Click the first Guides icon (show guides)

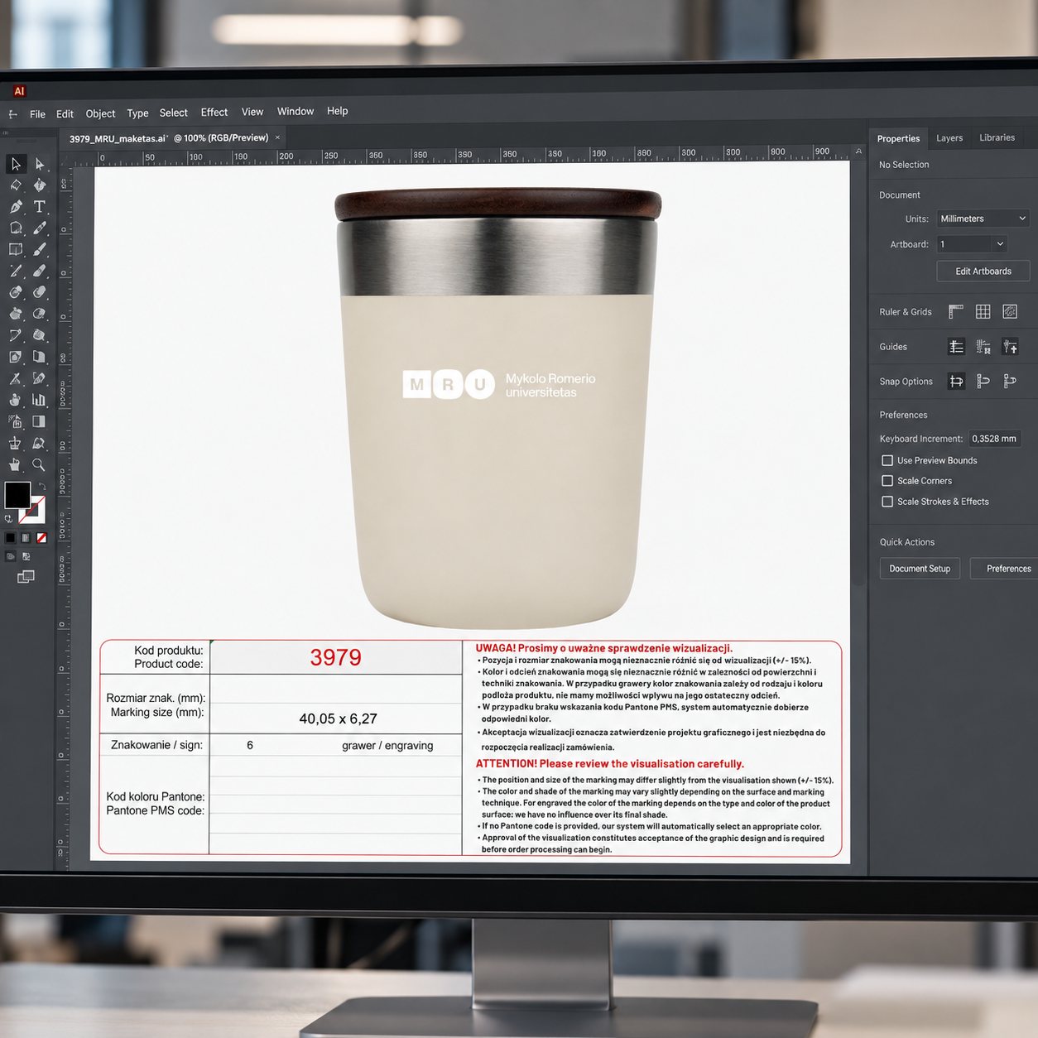(x=956, y=347)
